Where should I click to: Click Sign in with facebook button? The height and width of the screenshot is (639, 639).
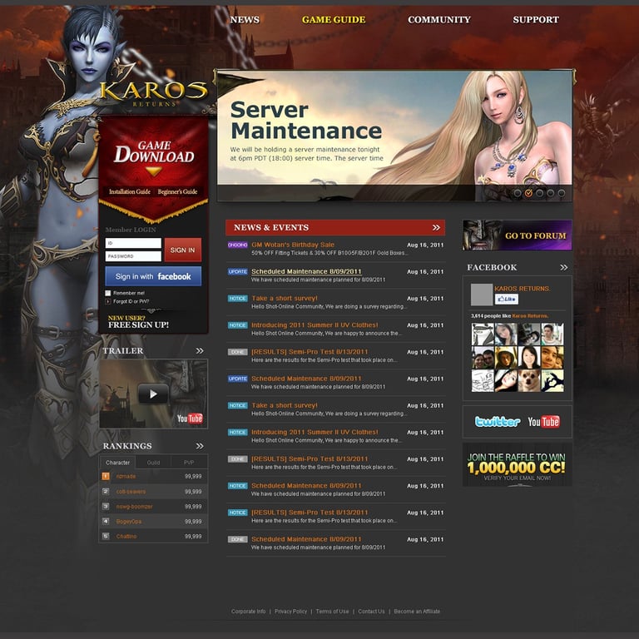click(153, 276)
